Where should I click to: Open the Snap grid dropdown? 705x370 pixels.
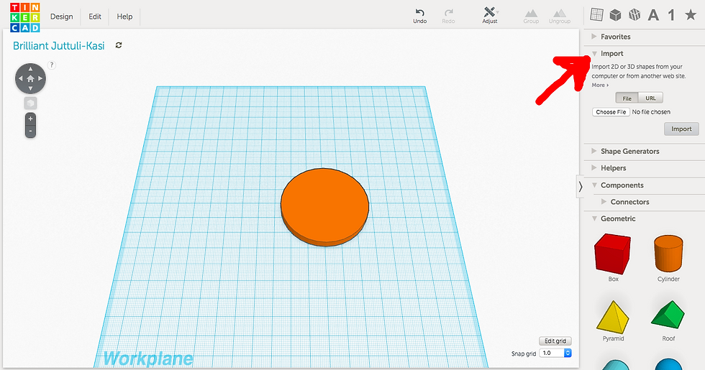pos(555,353)
